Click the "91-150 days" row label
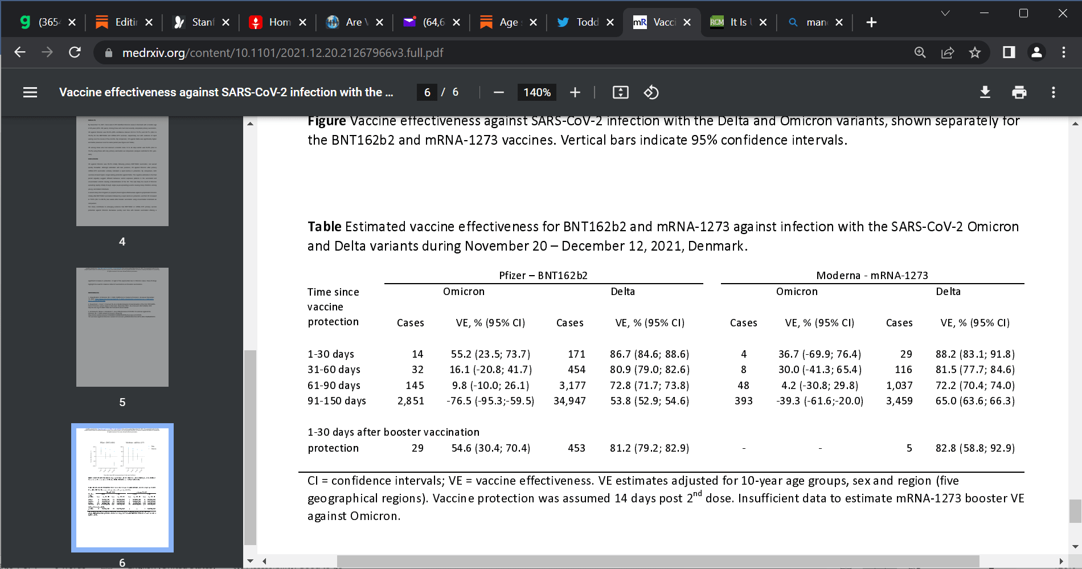 point(337,401)
